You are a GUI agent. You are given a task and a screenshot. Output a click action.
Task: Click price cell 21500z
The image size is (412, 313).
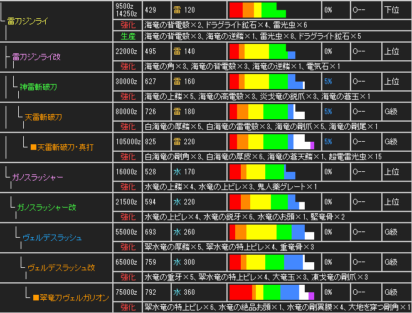(x=128, y=202)
